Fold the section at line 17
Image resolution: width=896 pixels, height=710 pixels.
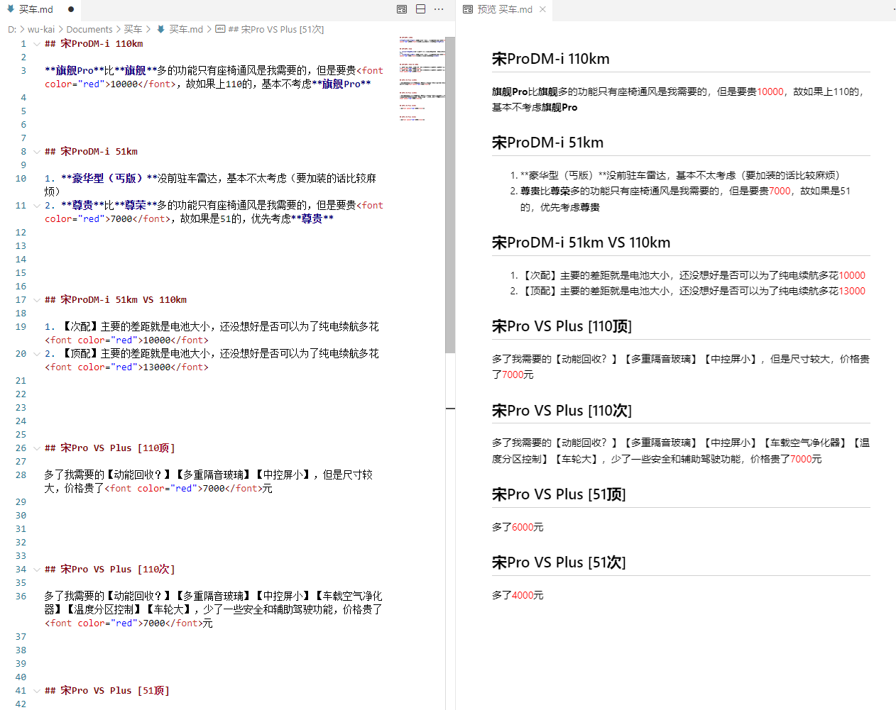point(36,300)
